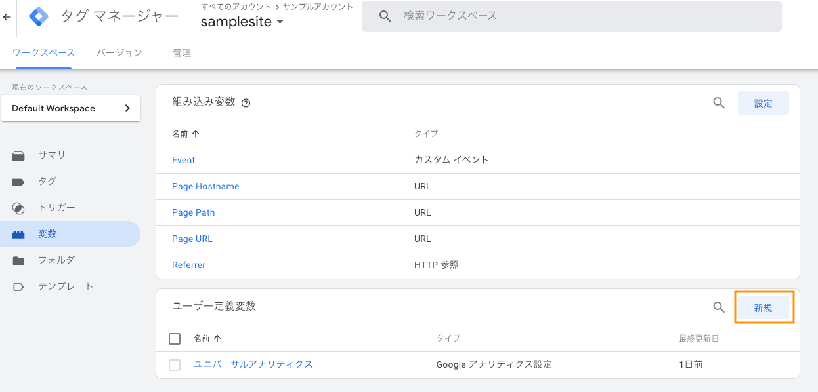818x392 pixels.
Task: Click 新規 to create a user variable
Action: pos(764,307)
